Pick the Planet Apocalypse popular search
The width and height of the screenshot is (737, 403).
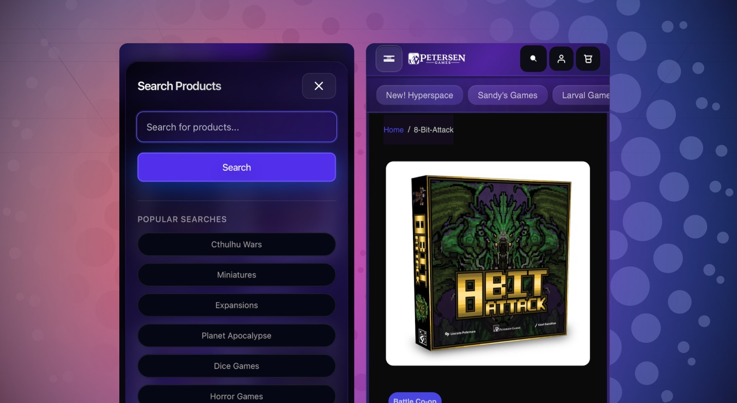click(237, 336)
